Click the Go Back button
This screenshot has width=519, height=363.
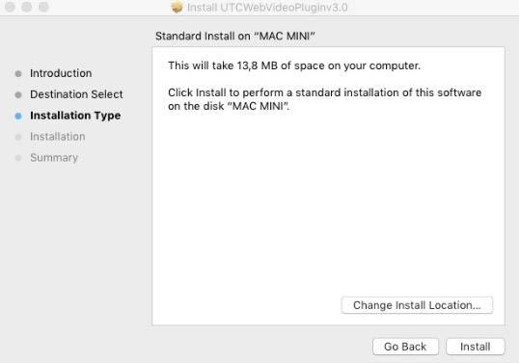tap(405, 347)
